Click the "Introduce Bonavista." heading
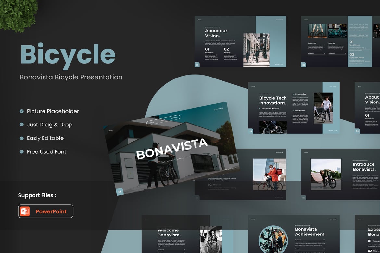 (364, 167)
